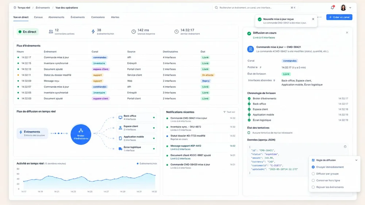This screenshot has height=205, width=365.
Task: Open Commande CMD-58421 mise à jour notification
Action: click(201, 119)
